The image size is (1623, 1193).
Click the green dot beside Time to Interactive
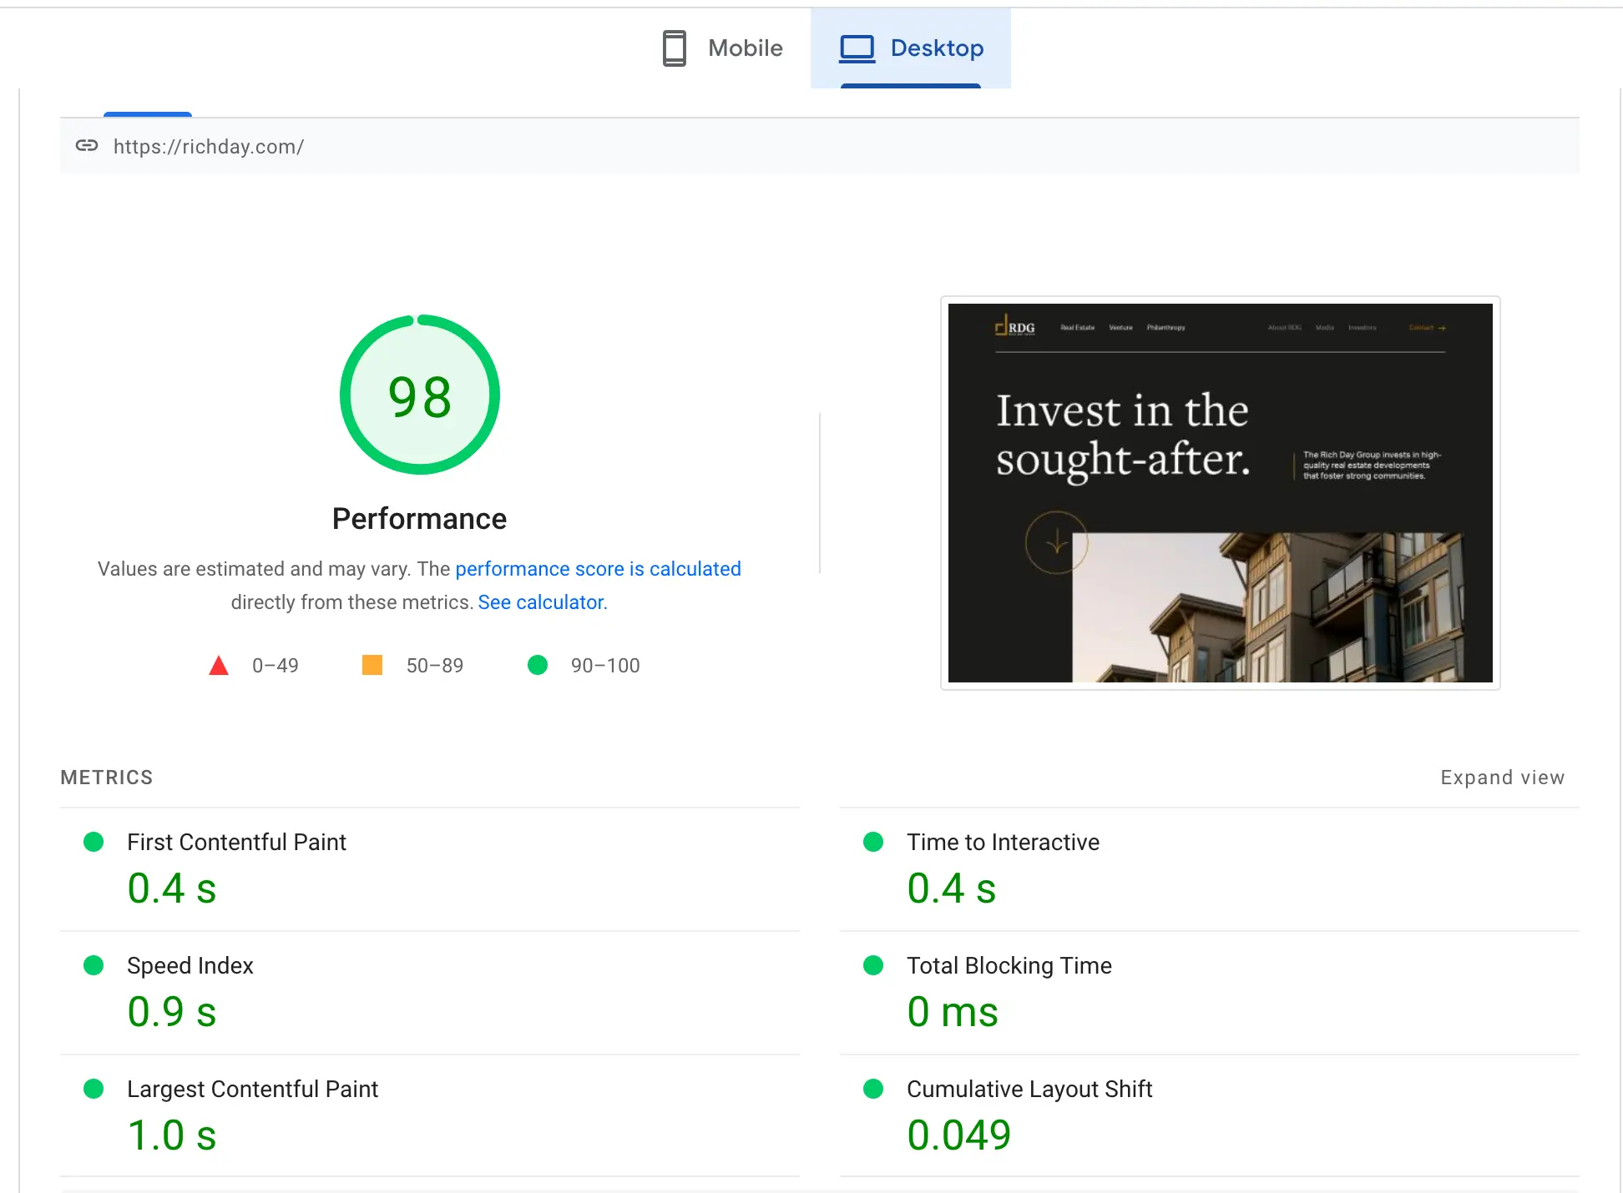873,842
